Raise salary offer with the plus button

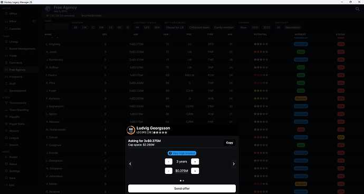pos(195,171)
